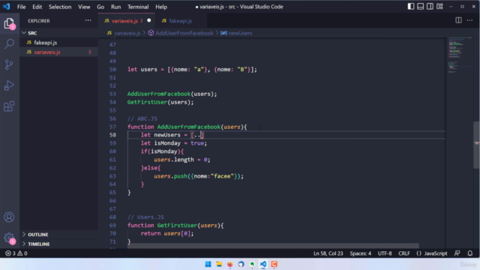The height and width of the screenshot is (270, 480).
Task: Click the vertical editor scrollbar
Action: point(476,145)
